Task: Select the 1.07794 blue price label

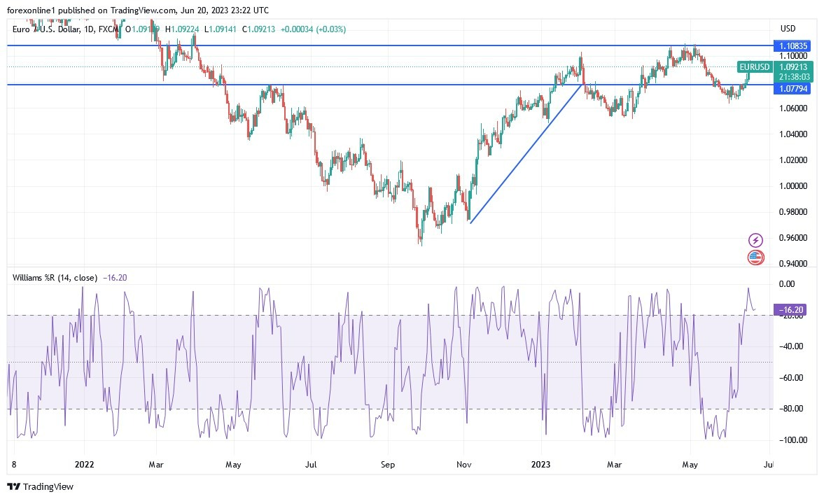Action: pos(792,89)
